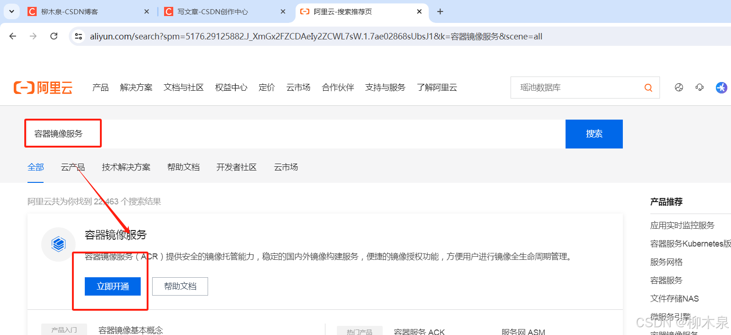Click the 帮助文档 button in result card
The height and width of the screenshot is (335, 731).
[180, 286]
